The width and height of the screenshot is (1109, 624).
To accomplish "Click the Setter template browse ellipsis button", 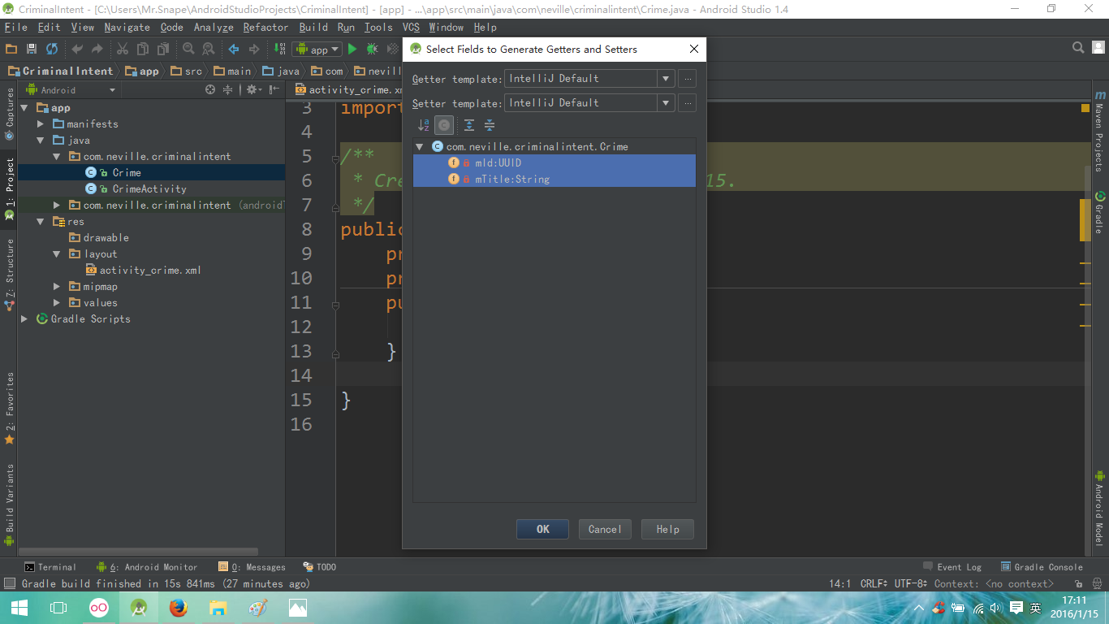I will [x=687, y=103].
